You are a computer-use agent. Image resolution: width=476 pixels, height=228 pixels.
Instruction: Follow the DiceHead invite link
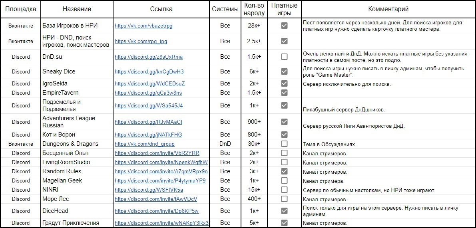157,211
